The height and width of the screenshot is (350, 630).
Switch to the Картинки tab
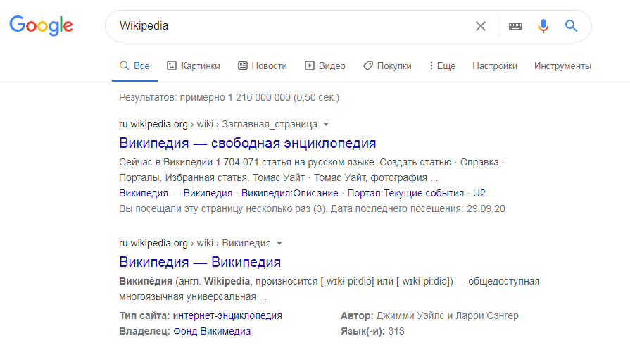[x=194, y=66]
